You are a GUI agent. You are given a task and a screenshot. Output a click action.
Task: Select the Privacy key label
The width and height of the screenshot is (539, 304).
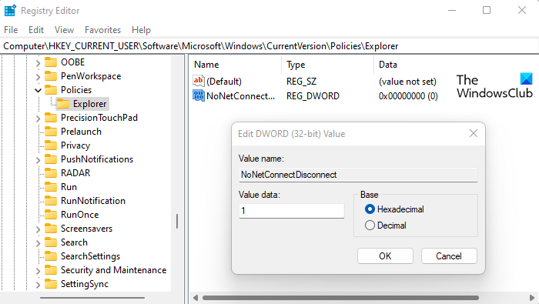point(75,145)
